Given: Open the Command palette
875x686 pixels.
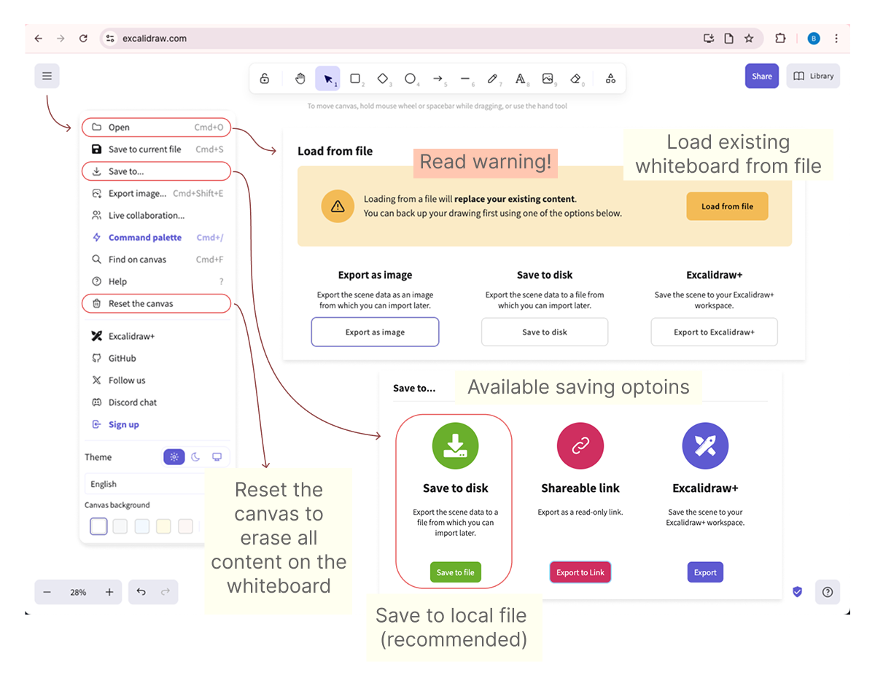Looking at the screenshot, I should (x=156, y=238).
